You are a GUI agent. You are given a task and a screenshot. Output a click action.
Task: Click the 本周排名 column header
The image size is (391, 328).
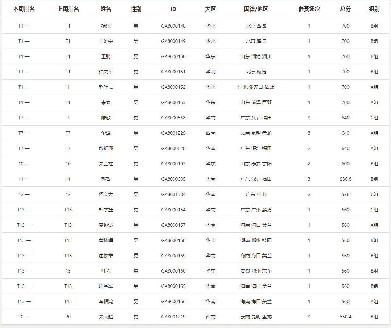click(24, 9)
